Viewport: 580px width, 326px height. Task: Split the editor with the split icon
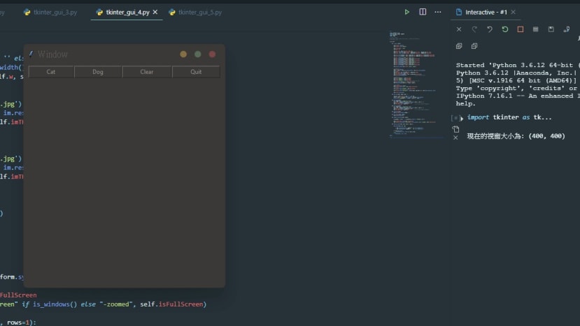click(423, 12)
